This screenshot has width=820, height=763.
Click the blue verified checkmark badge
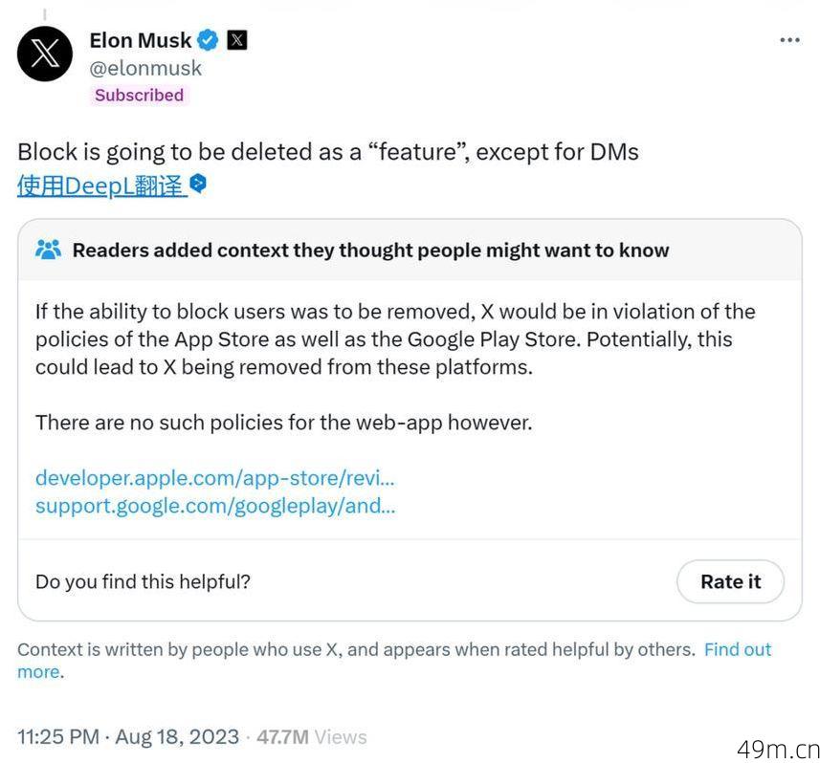209,40
